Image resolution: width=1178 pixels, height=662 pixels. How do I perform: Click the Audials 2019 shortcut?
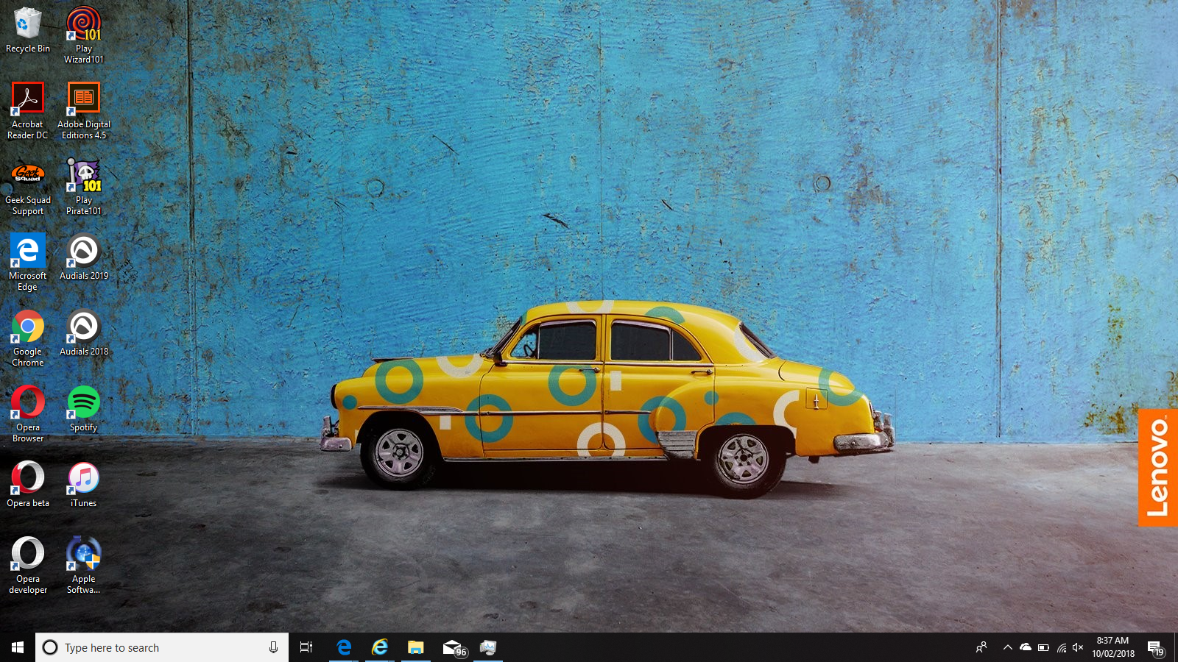pos(83,257)
